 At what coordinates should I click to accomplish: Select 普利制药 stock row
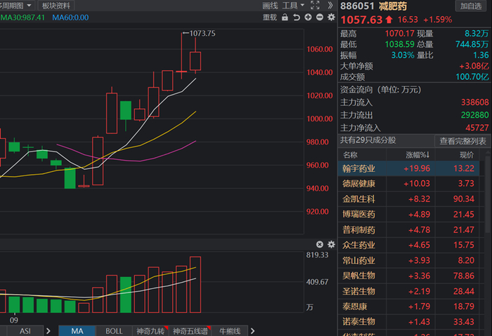408,230
